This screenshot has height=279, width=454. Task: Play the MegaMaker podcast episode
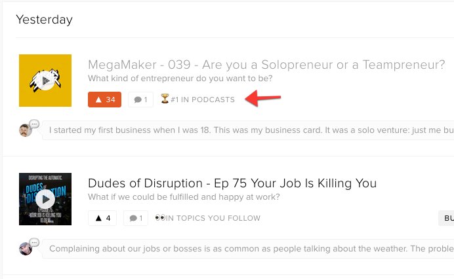[x=45, y=81]
